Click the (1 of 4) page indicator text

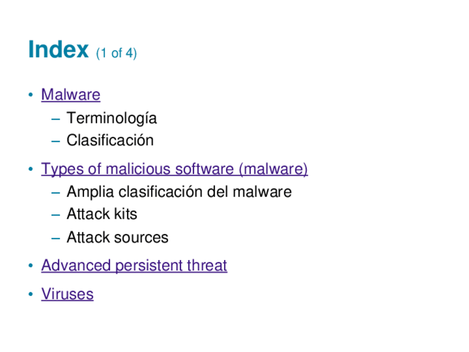[116, 54]
